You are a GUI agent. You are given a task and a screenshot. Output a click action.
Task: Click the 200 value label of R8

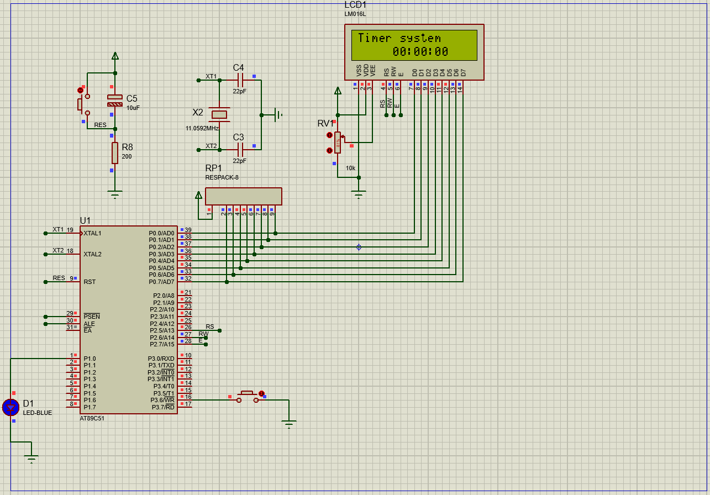[x=127, y=156]
